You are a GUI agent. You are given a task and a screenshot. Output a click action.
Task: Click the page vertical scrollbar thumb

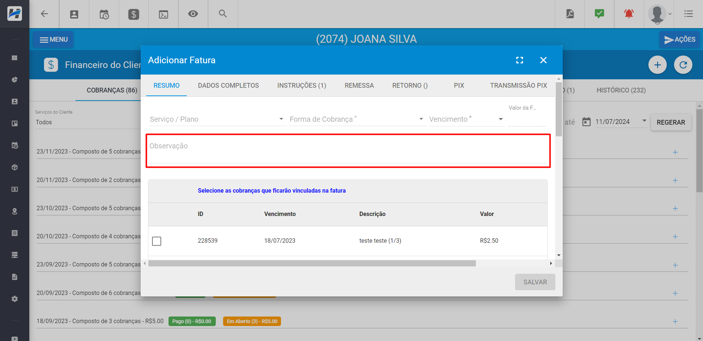[x=699, y=151]
